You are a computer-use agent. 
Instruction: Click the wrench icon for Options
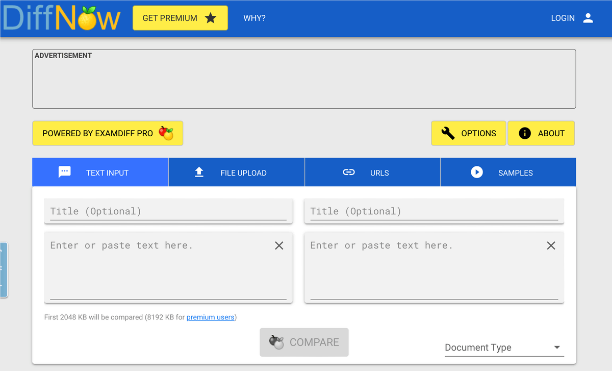pos(448,133)
